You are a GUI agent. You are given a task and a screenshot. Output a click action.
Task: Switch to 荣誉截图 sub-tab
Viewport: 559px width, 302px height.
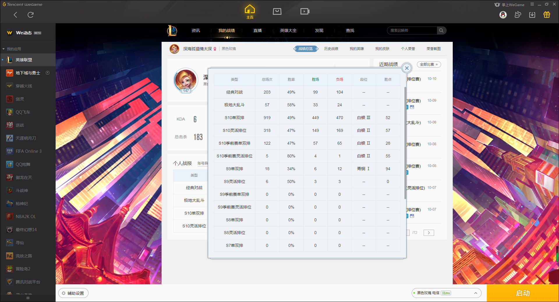pyautogui.click(x=434, y=49)
